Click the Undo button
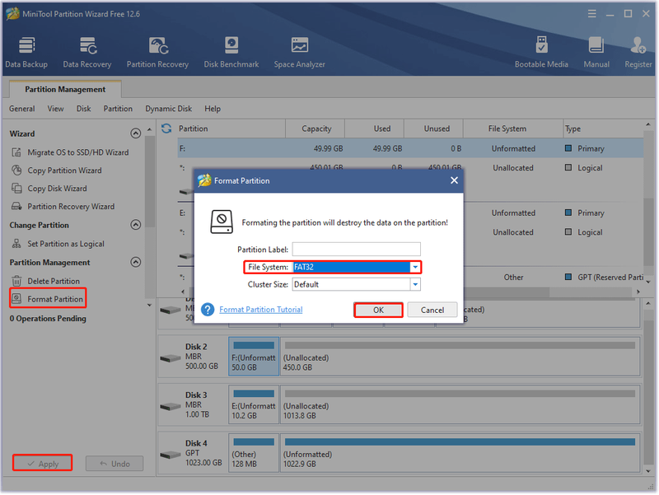This screenshot has height=495, width=659. pyautogui.click(x=115, y=464)
